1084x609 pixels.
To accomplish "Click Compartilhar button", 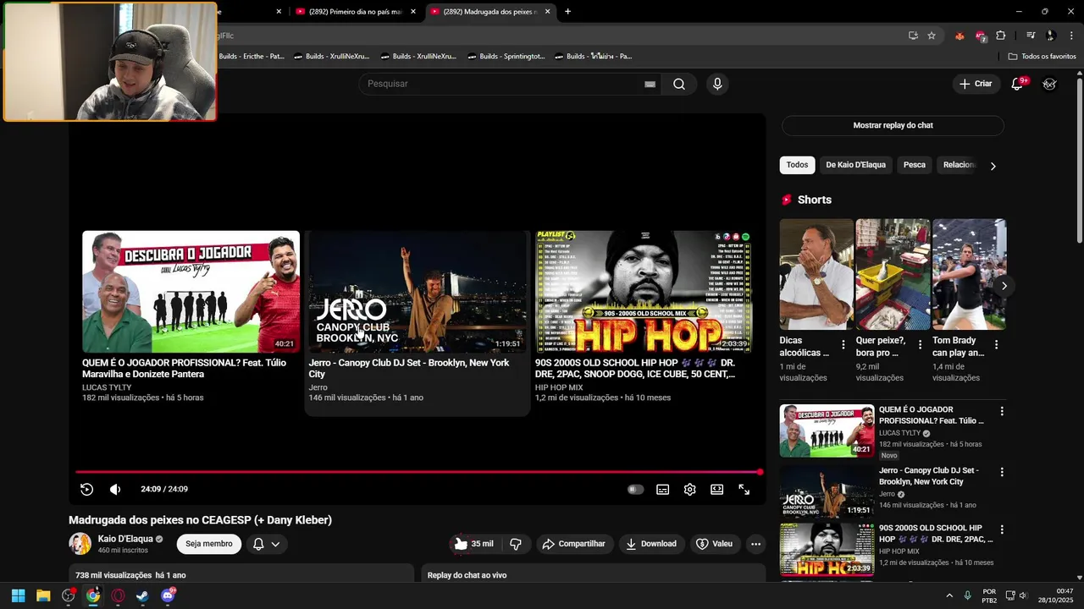I will pyautogui.click(x=574, y=544).
